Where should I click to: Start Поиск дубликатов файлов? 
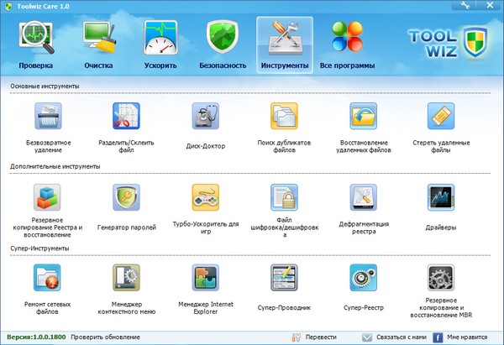[x=284, y=118]
